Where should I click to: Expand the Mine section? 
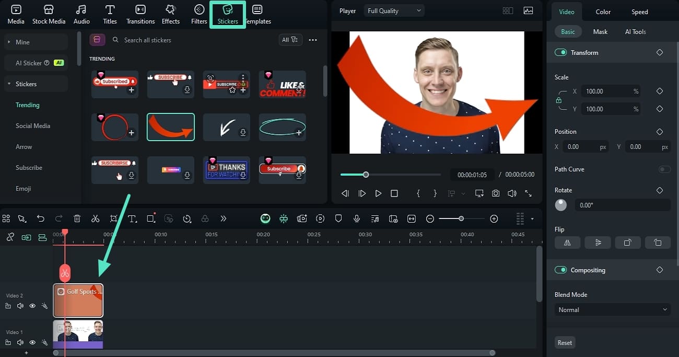36,42
